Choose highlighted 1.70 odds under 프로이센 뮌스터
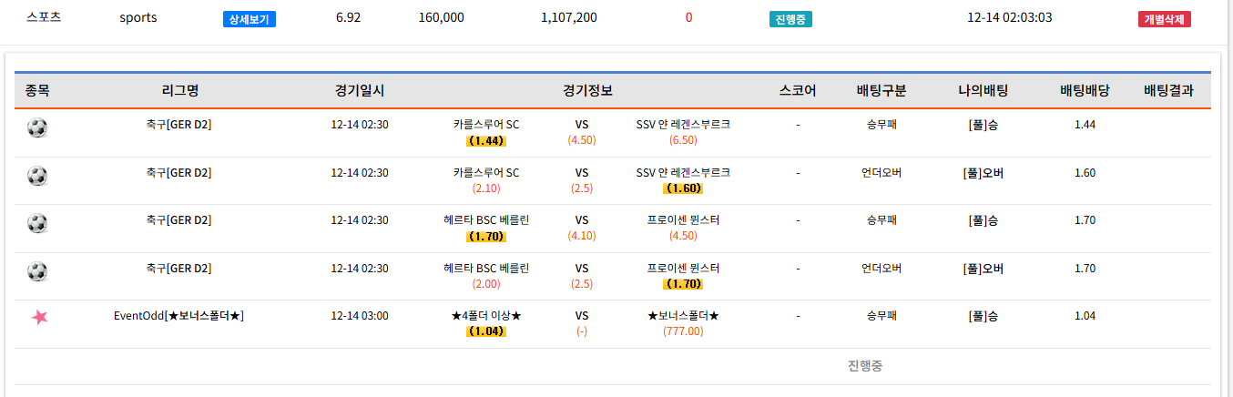The width and height of the screenshot is (1233, 397). (x=682, y=284)
